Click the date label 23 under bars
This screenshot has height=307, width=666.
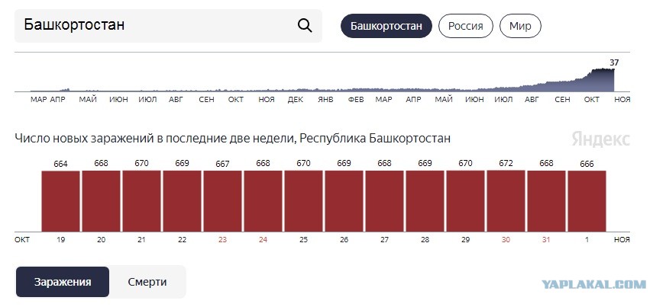(x=222, y=240)
